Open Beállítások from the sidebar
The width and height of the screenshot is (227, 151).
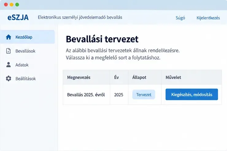coord(25,79)
